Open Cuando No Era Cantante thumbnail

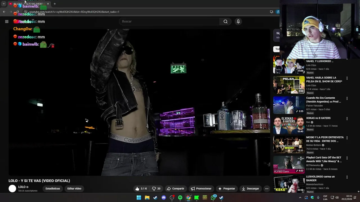[x=289, y=105]
